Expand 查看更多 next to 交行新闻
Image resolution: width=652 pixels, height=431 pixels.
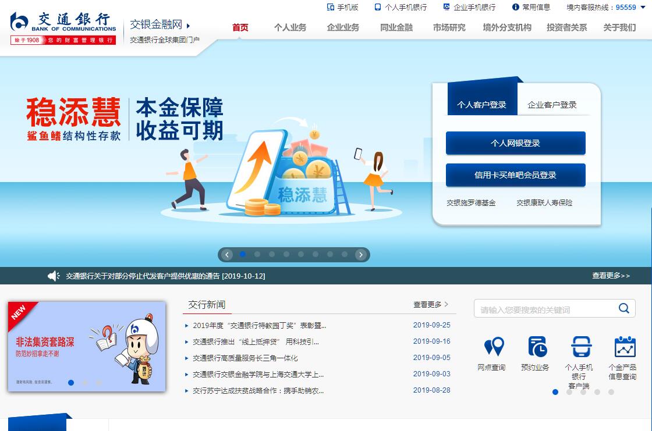click(431, 304)
